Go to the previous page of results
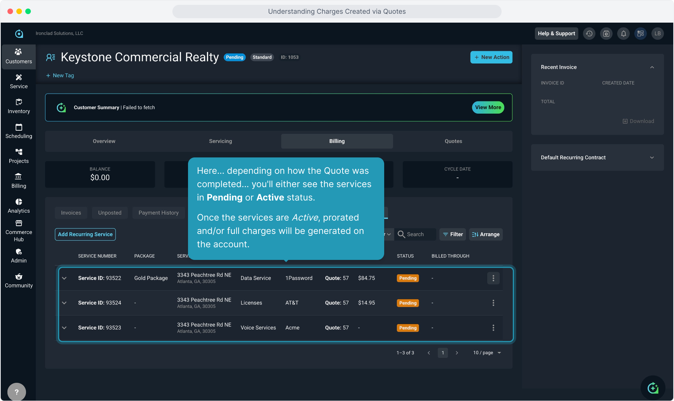 (x=429, y=353)
